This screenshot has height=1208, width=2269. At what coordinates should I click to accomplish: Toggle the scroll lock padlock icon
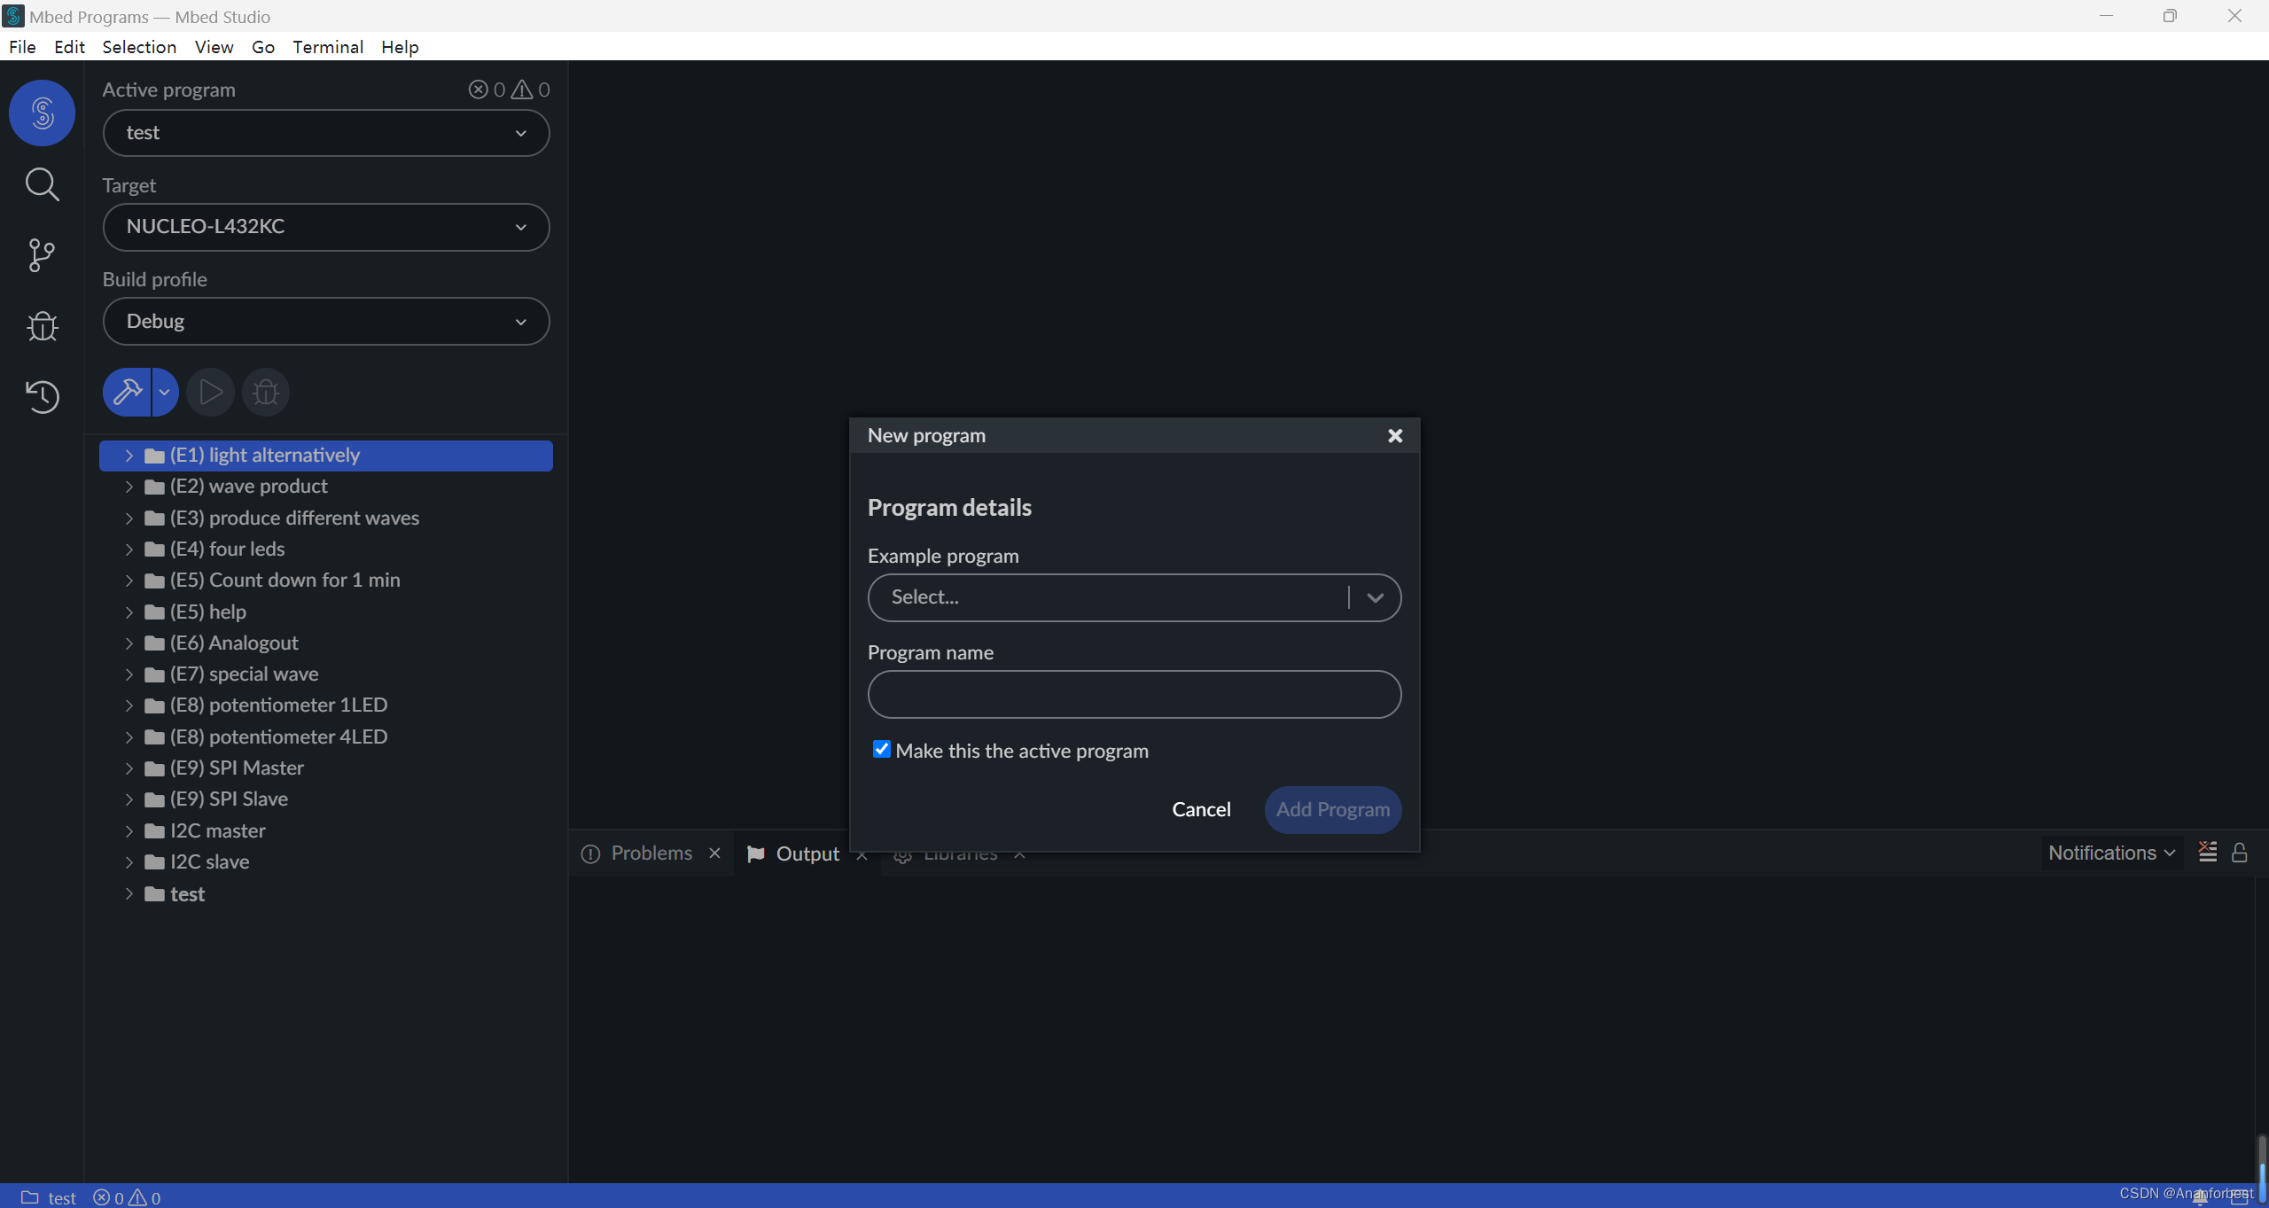click(x=2239, y=853)
